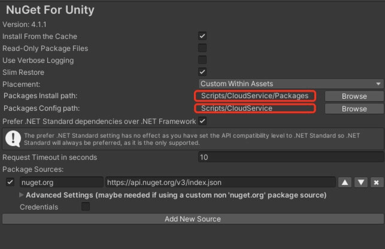Remove nuget.org source with X icon
The height and width of the screenshot is (249, 385).
tap(376, 182)
